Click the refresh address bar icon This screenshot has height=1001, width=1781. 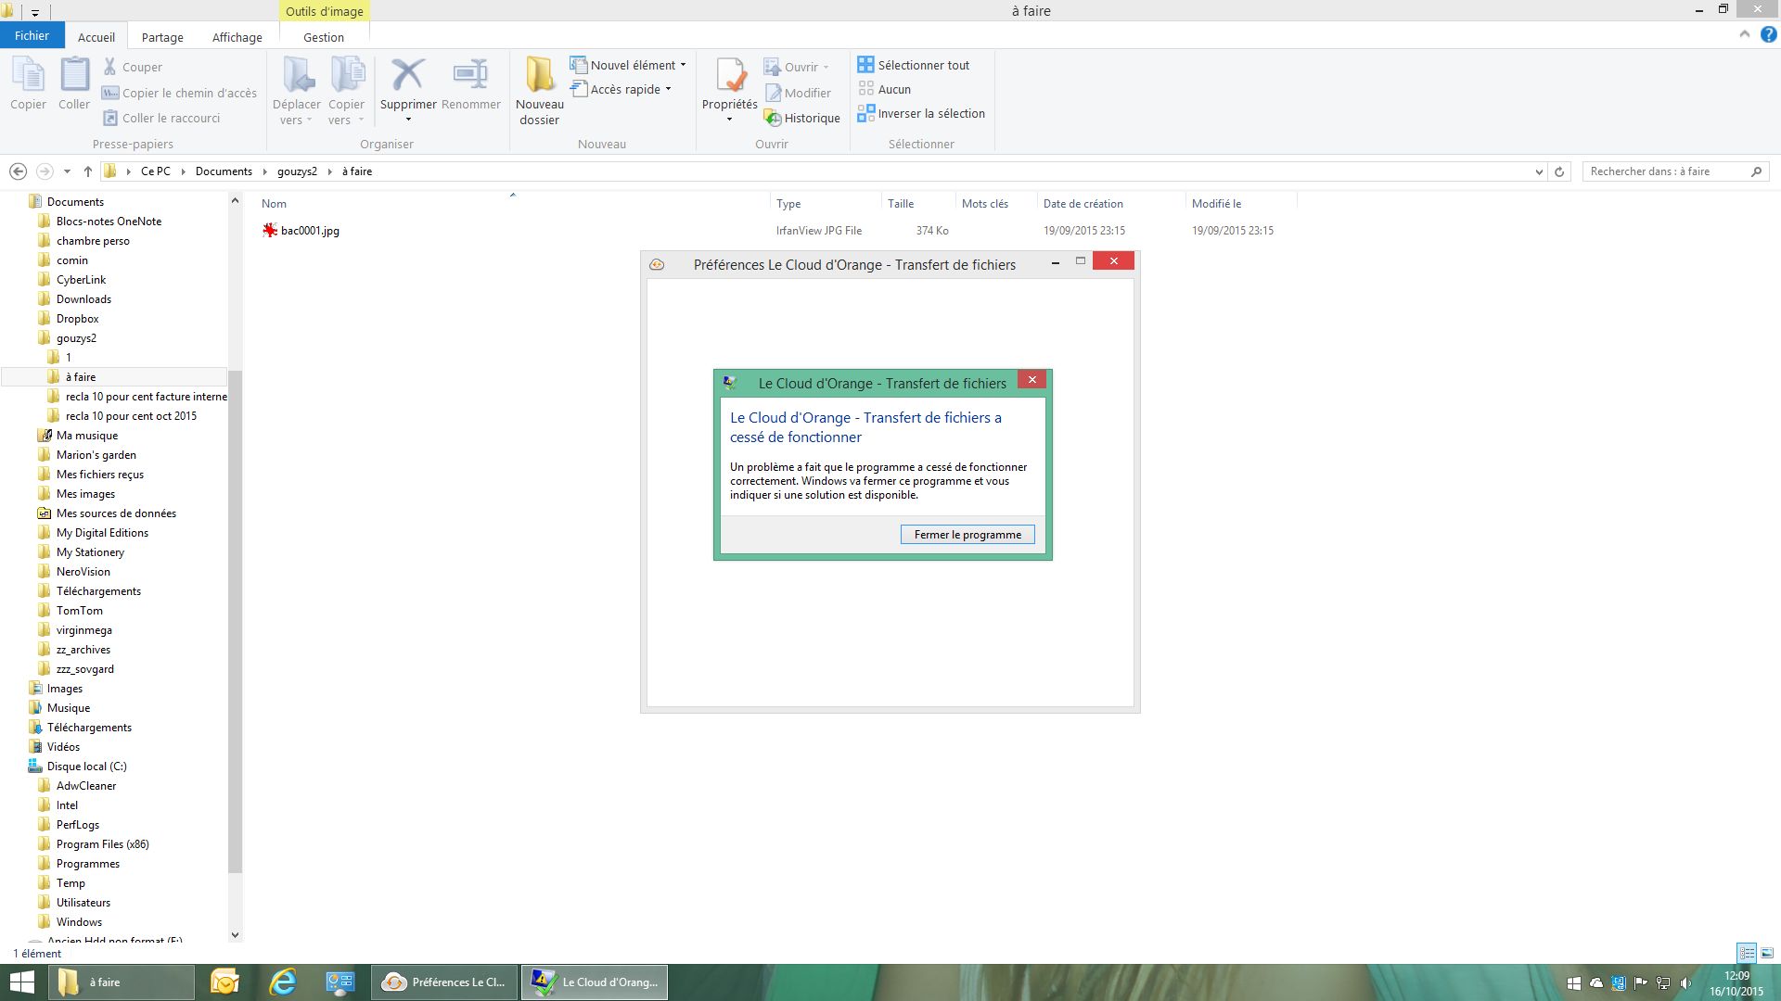pos(1559,171)
